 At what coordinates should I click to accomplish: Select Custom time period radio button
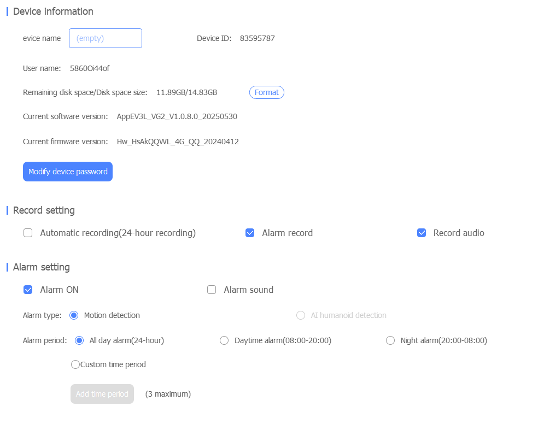click(75, 364)
